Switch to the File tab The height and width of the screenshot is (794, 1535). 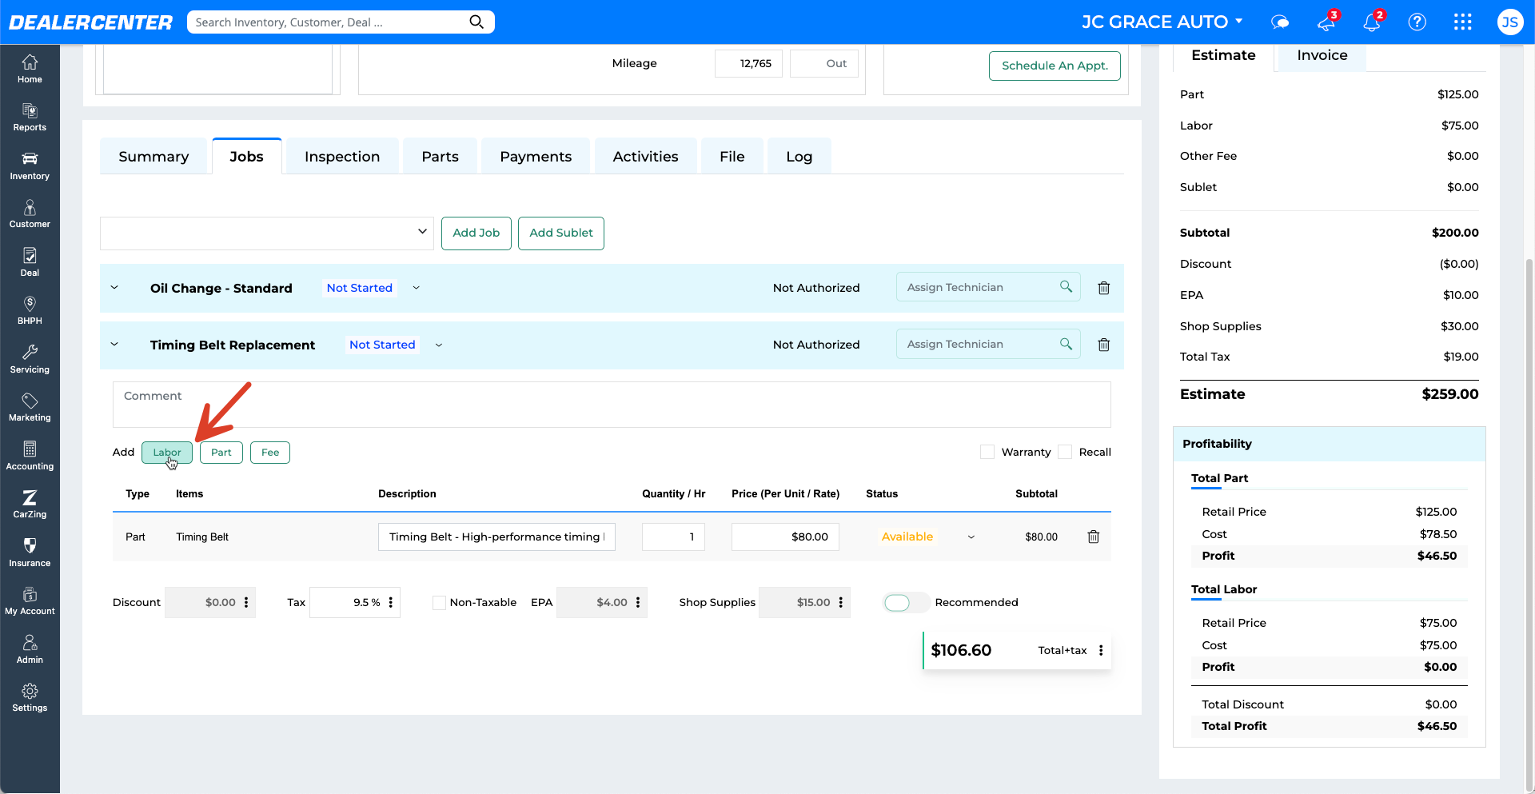pos(732,157)
